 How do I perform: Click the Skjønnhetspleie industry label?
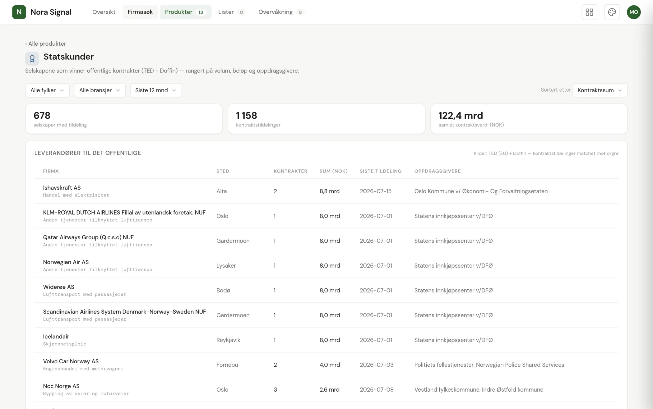64,344
